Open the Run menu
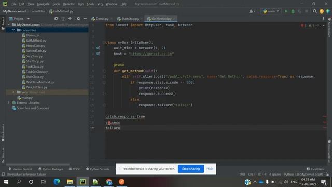 (x=81, y=4)
